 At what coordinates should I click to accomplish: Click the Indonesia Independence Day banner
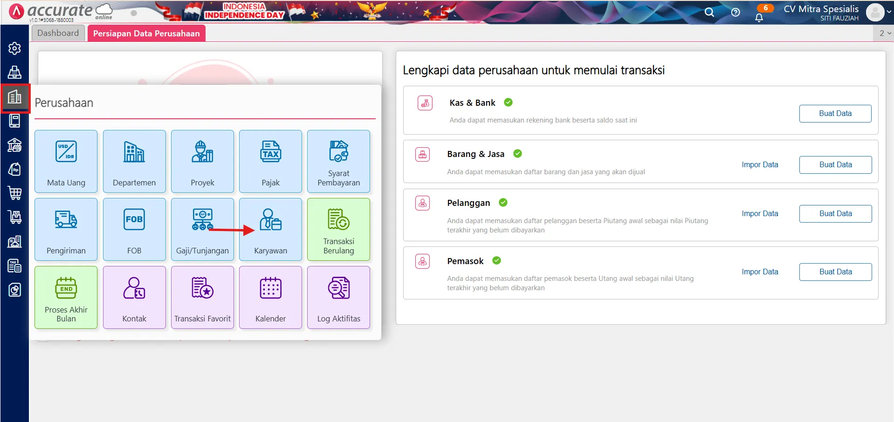pos(244,11)
